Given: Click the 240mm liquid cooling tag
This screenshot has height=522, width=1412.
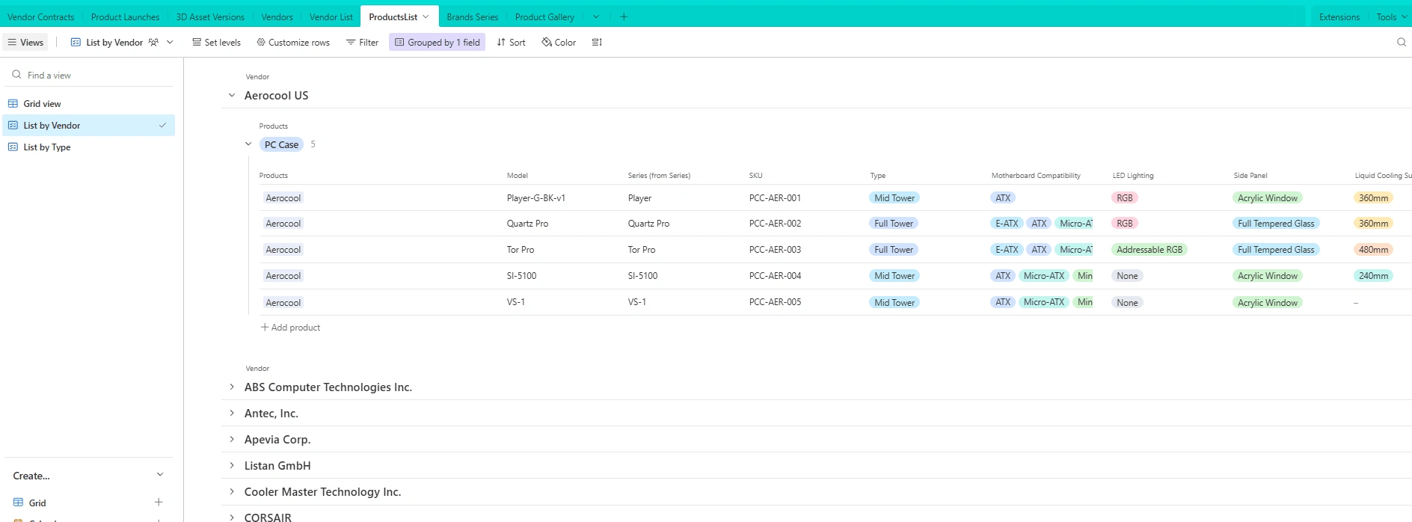Looking at the screenshot, I should pyautogui.click(x=1373, y=276).
